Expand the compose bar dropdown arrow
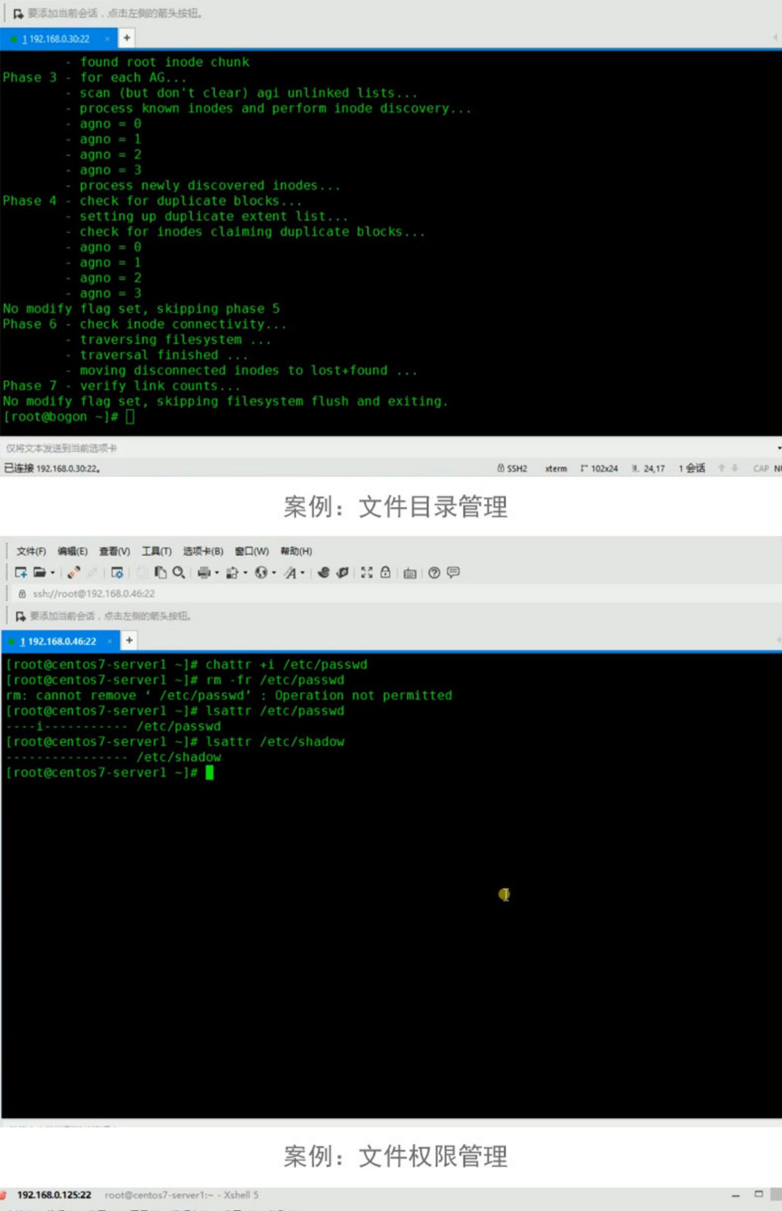782x1211 pixels. [778, 448]
